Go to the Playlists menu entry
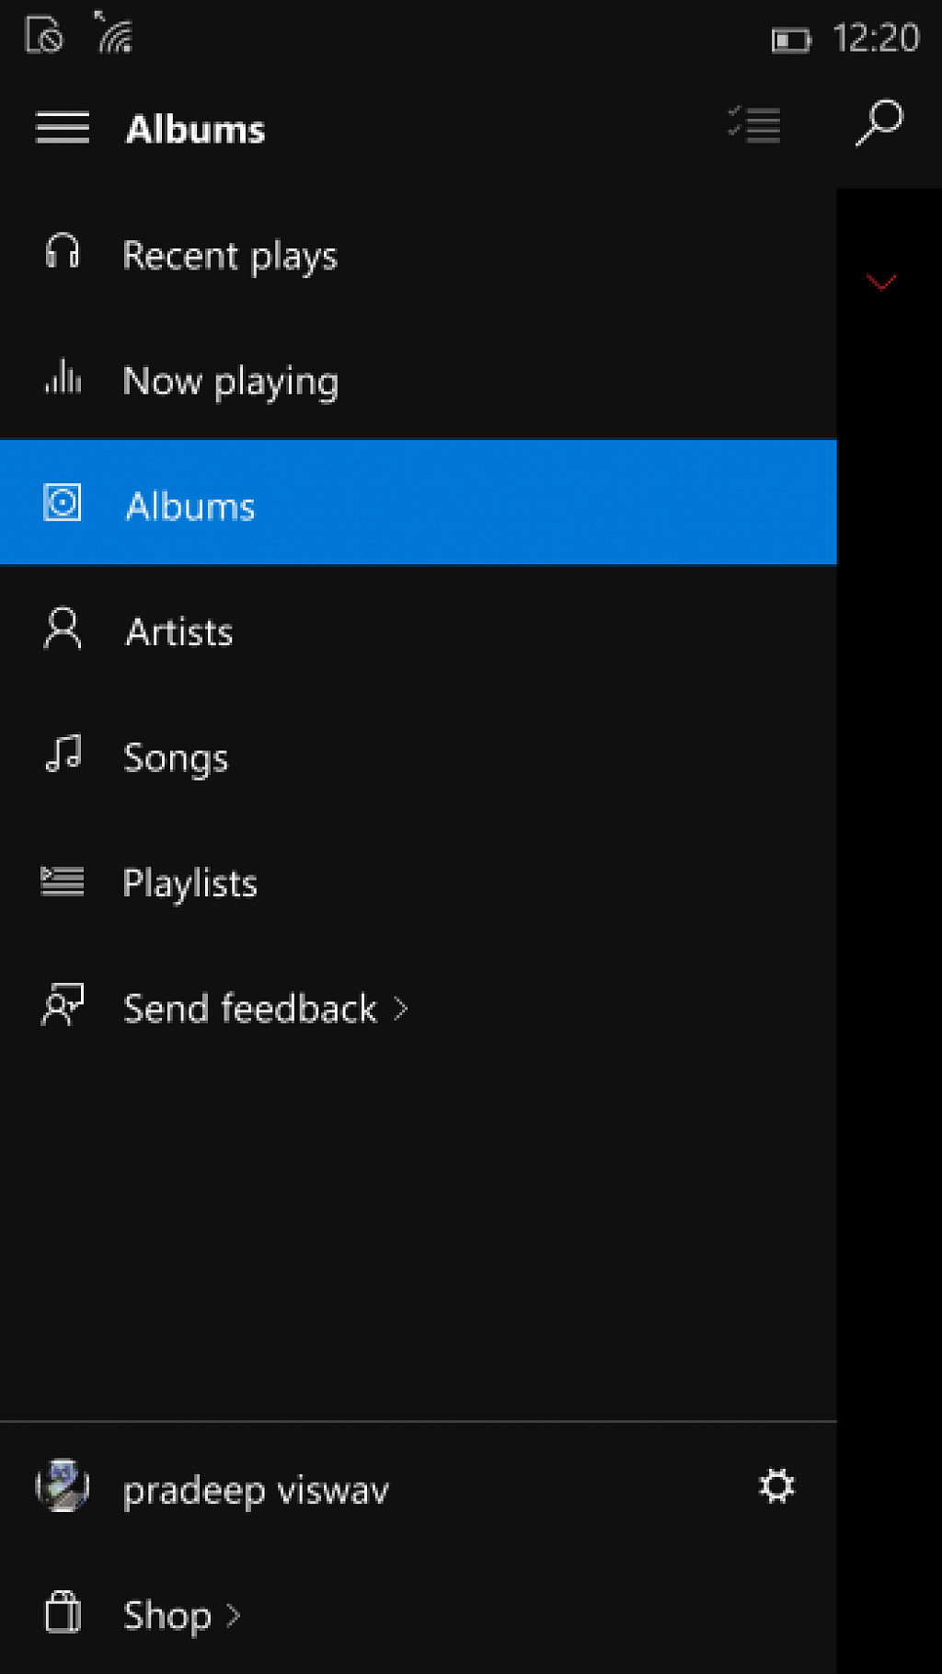The height and width of the screenshot is (1674, 942). pyautogui.click(x=419, y=882)
